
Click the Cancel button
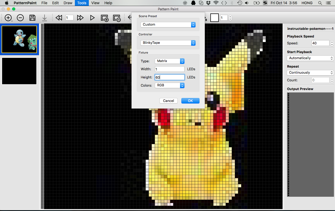(168, 101)
